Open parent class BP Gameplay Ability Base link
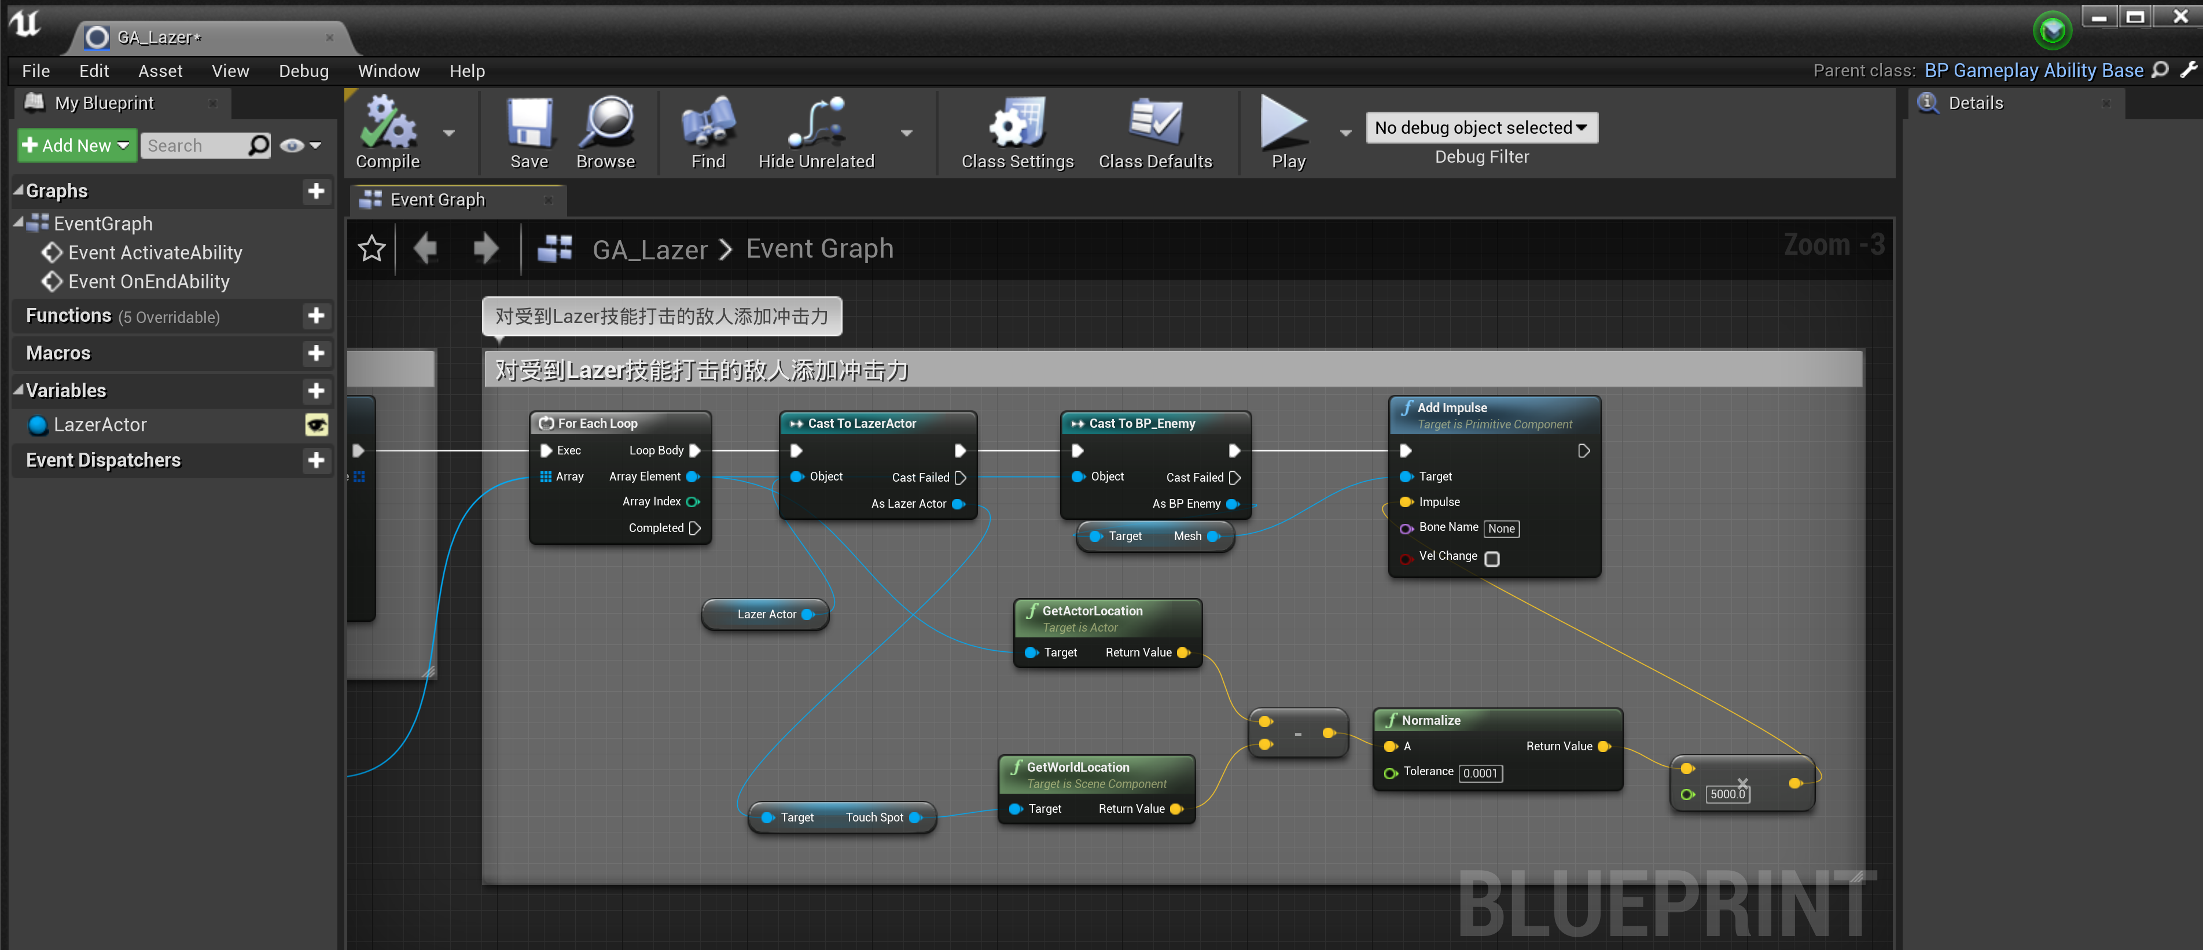The height and width of the screenshot is (950, 2203). click(x=2033, y=71)
